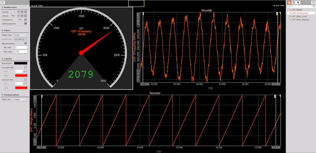Click the CNT 1/Frequency (RPM) axis label

pos(135,47)
